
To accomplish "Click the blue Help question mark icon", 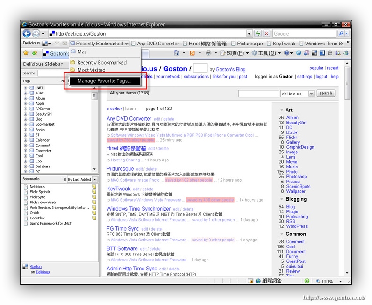I will (286, 53).
